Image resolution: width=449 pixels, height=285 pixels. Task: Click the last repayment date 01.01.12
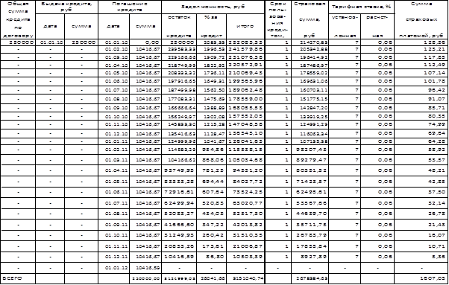tap(113, 268)
